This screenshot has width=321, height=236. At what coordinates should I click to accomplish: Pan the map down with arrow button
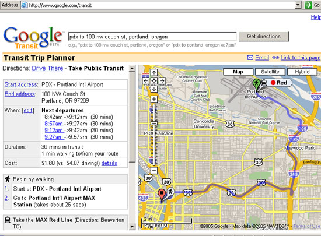(154, 89)
